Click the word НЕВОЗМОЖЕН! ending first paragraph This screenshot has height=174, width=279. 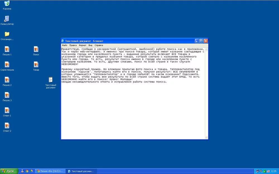[x=70, y=64]
